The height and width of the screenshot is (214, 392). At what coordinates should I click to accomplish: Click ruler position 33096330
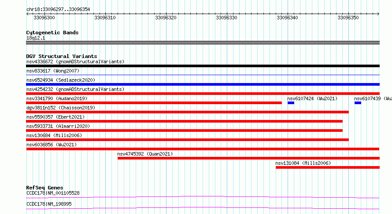click(x=226, y=18)
